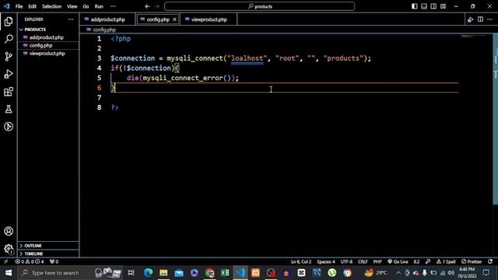Click the products command center search box
Image resolution: width=498 pixels, height=280 pixels.
click(259, 6)
